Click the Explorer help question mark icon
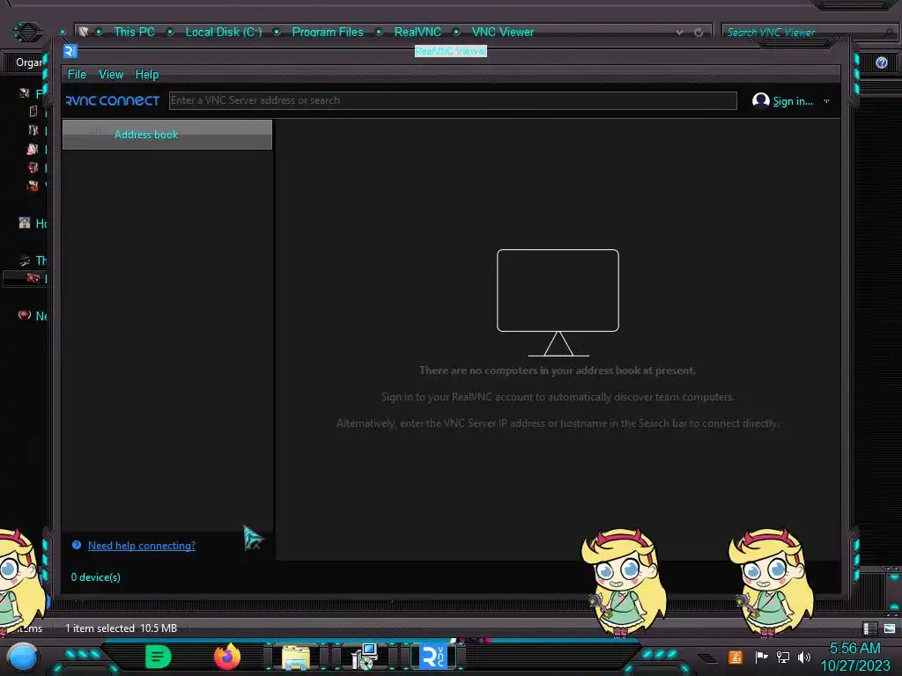 (881, 62)
